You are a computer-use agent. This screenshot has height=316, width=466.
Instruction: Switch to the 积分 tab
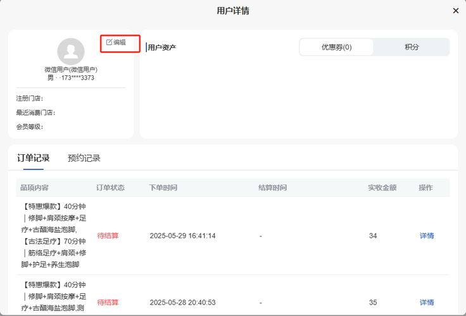pos(412,47)
